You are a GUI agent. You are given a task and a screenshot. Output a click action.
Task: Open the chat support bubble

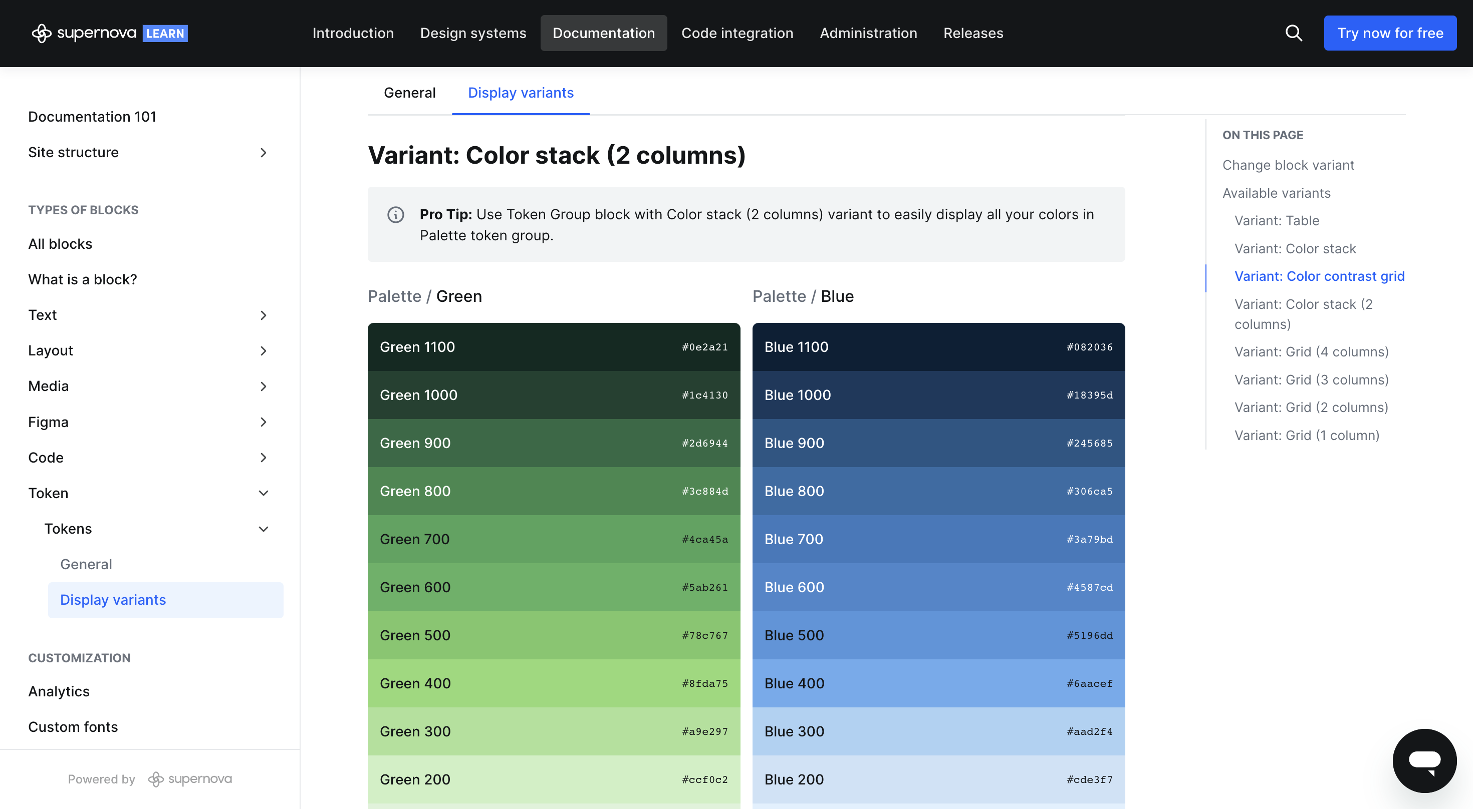tap(1424, 760)
